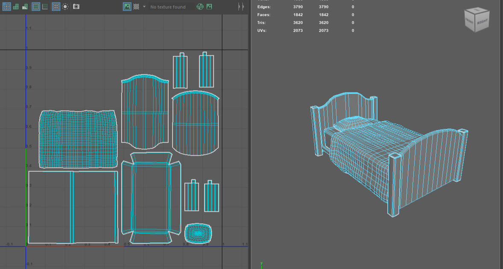Click the RIGHT face of view cube
503x269 pixels.
pos(483,21)
